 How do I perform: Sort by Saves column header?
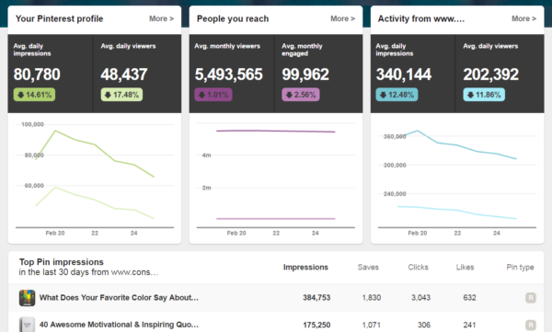pos(368,268)
